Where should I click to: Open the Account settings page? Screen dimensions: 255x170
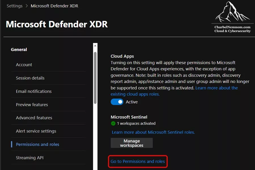24,65
